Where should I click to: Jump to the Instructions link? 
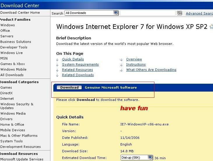pyautogui.click(x=136, y=64)
